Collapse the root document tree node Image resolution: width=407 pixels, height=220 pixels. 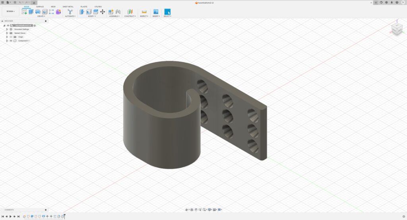pyautogui.click(x=4, y=25)
